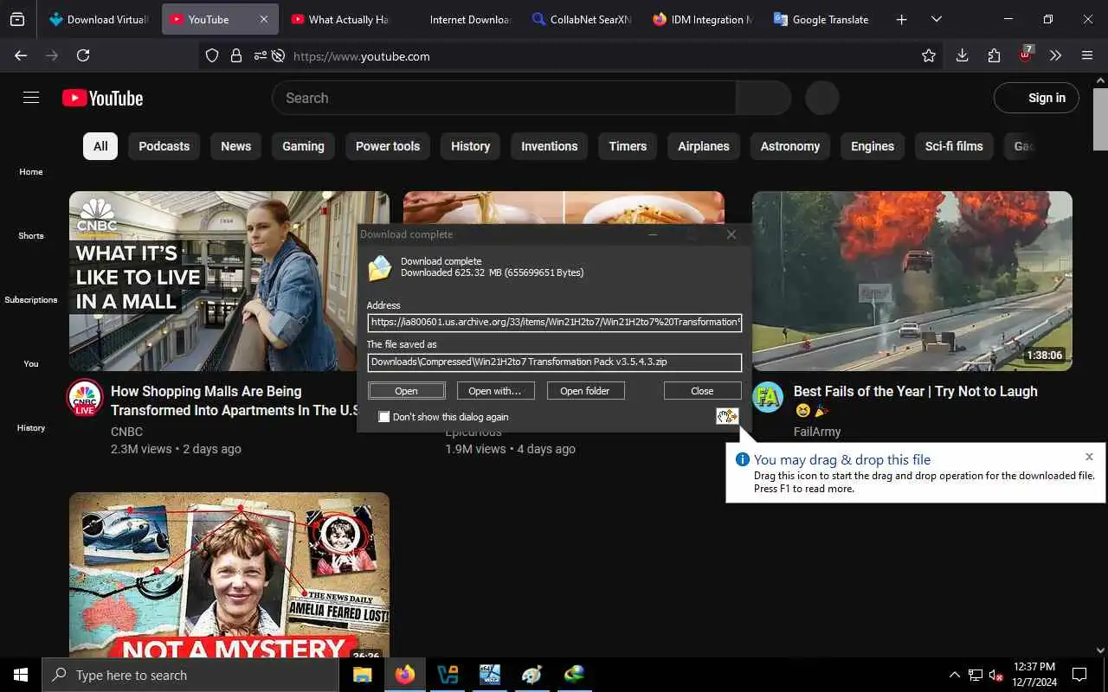The height and width of the screenshot is (692, 1108).
Task: Open the YouTube hamburger guide menu
Action: click(31, 98)
